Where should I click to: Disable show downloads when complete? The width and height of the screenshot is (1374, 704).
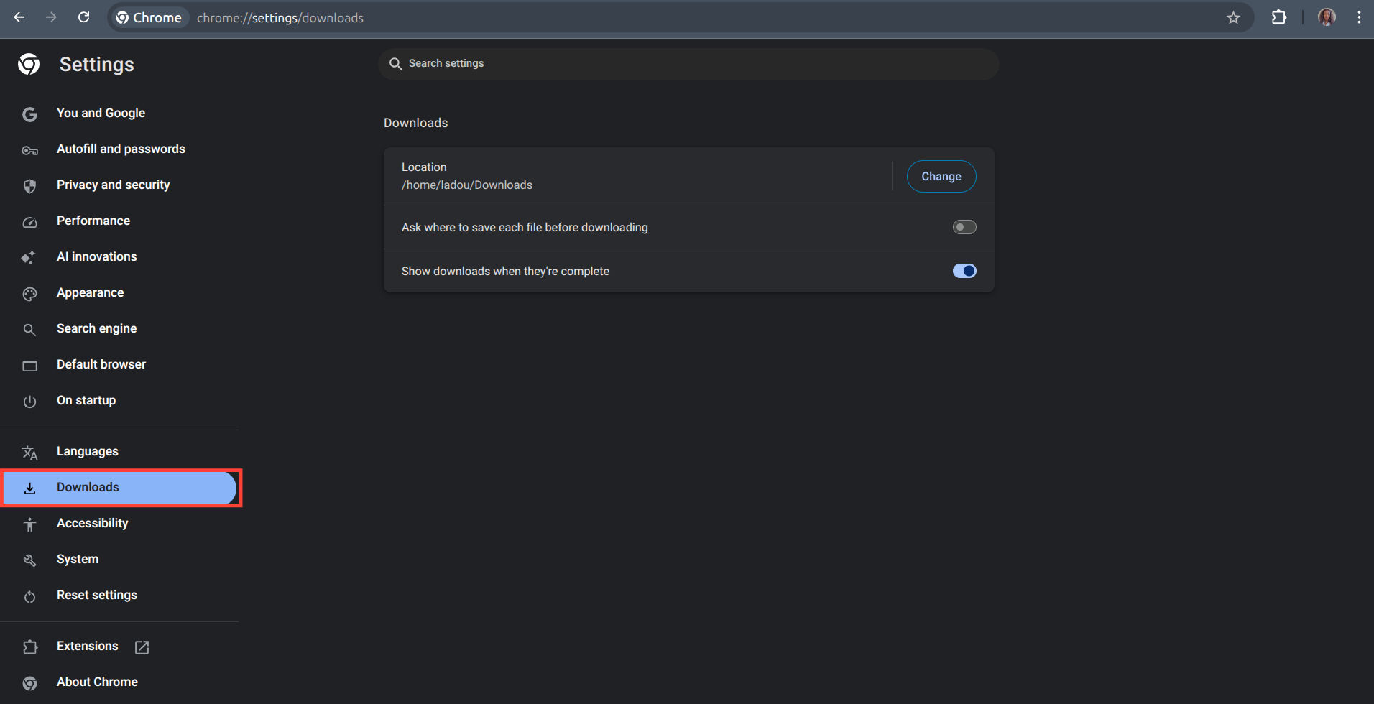pos(964,271)
